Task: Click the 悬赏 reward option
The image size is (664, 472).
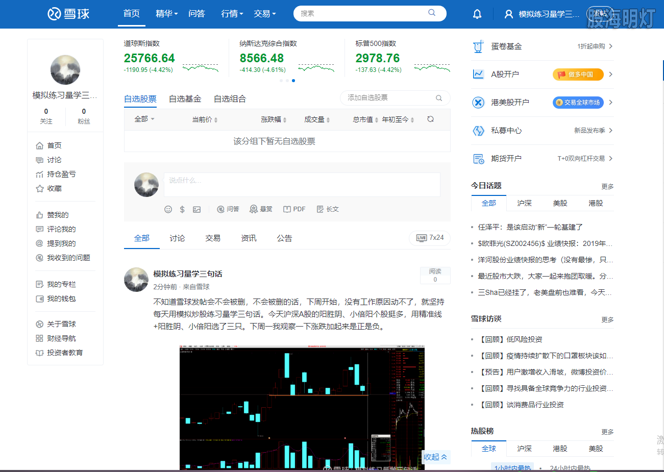Action: coord(261,209)
